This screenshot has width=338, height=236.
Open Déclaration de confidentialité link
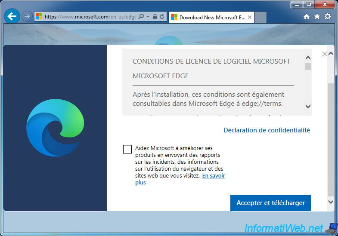coord(267,130)
